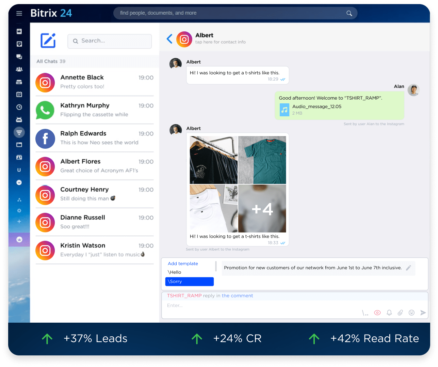Open the quick template backslash icon
Image resolution: width=438 pixels, height=367 pixels.
[x=365, y=313]
